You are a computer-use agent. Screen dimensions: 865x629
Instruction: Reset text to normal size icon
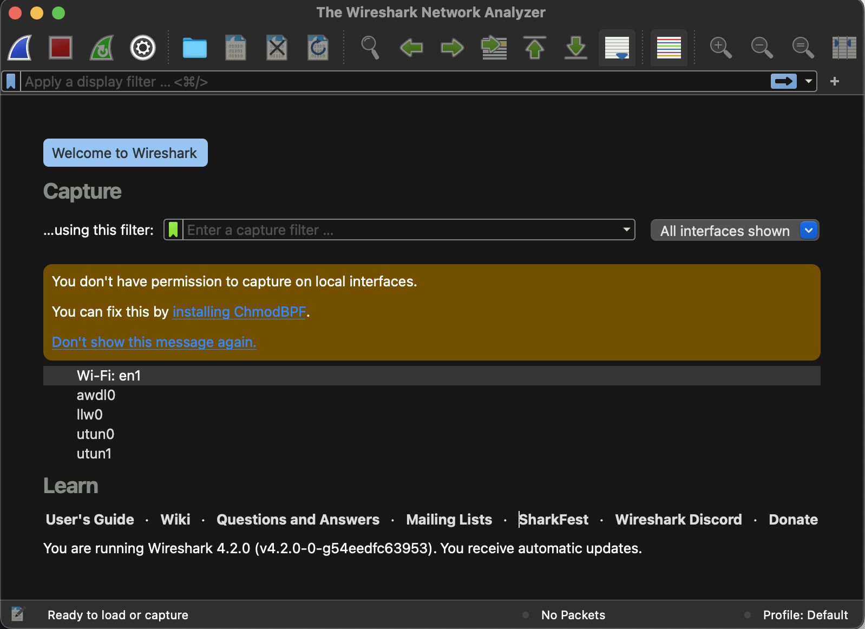(x=803, y=48)
